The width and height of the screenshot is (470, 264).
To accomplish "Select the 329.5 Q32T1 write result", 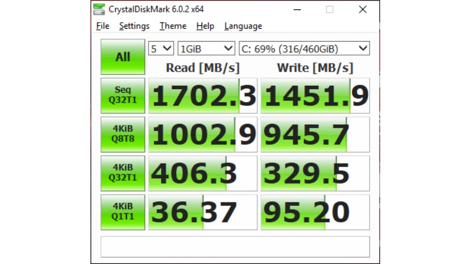I will click(x=315, y=174).
